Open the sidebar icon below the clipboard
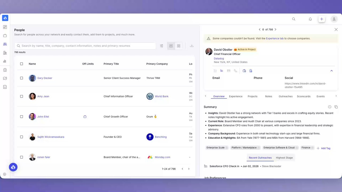The width and height of the screenshot is (342, 192). pyautogui.click(x=5, y=78)
